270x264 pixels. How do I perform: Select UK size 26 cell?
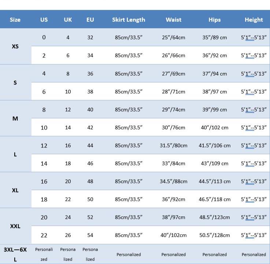coord(68,235)
